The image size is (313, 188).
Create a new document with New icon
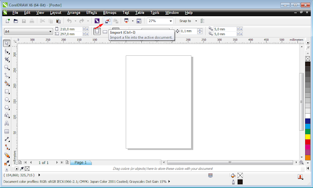pyautogui.click(x=8, y=21)
